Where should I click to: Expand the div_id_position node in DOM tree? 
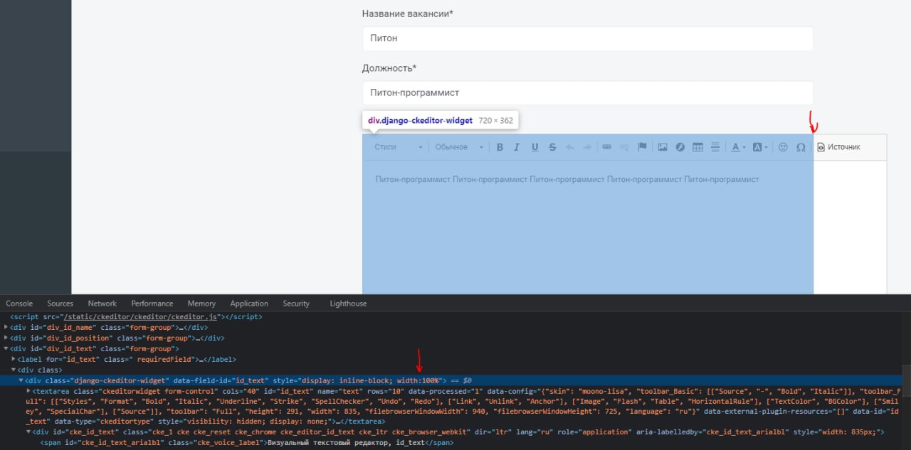point(6,338)
